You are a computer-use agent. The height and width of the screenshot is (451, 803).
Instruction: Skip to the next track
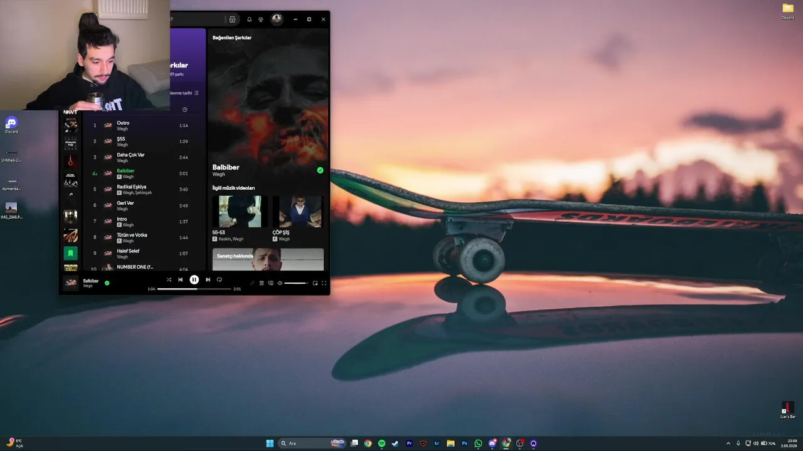pos(208,280)
